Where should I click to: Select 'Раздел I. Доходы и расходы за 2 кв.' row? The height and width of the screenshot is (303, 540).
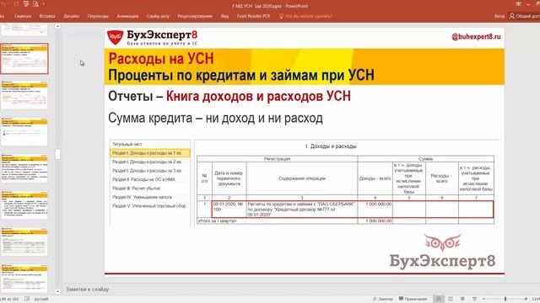click(x=150, y=162)
